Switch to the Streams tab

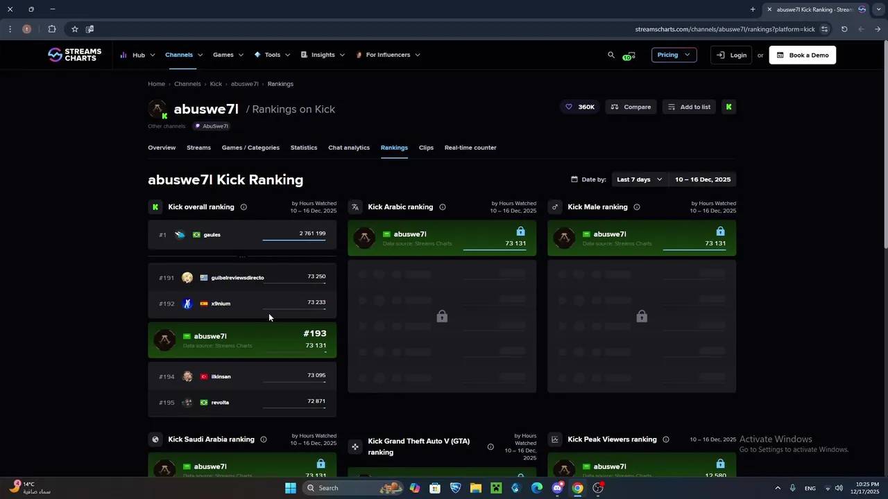pos(198,148)
